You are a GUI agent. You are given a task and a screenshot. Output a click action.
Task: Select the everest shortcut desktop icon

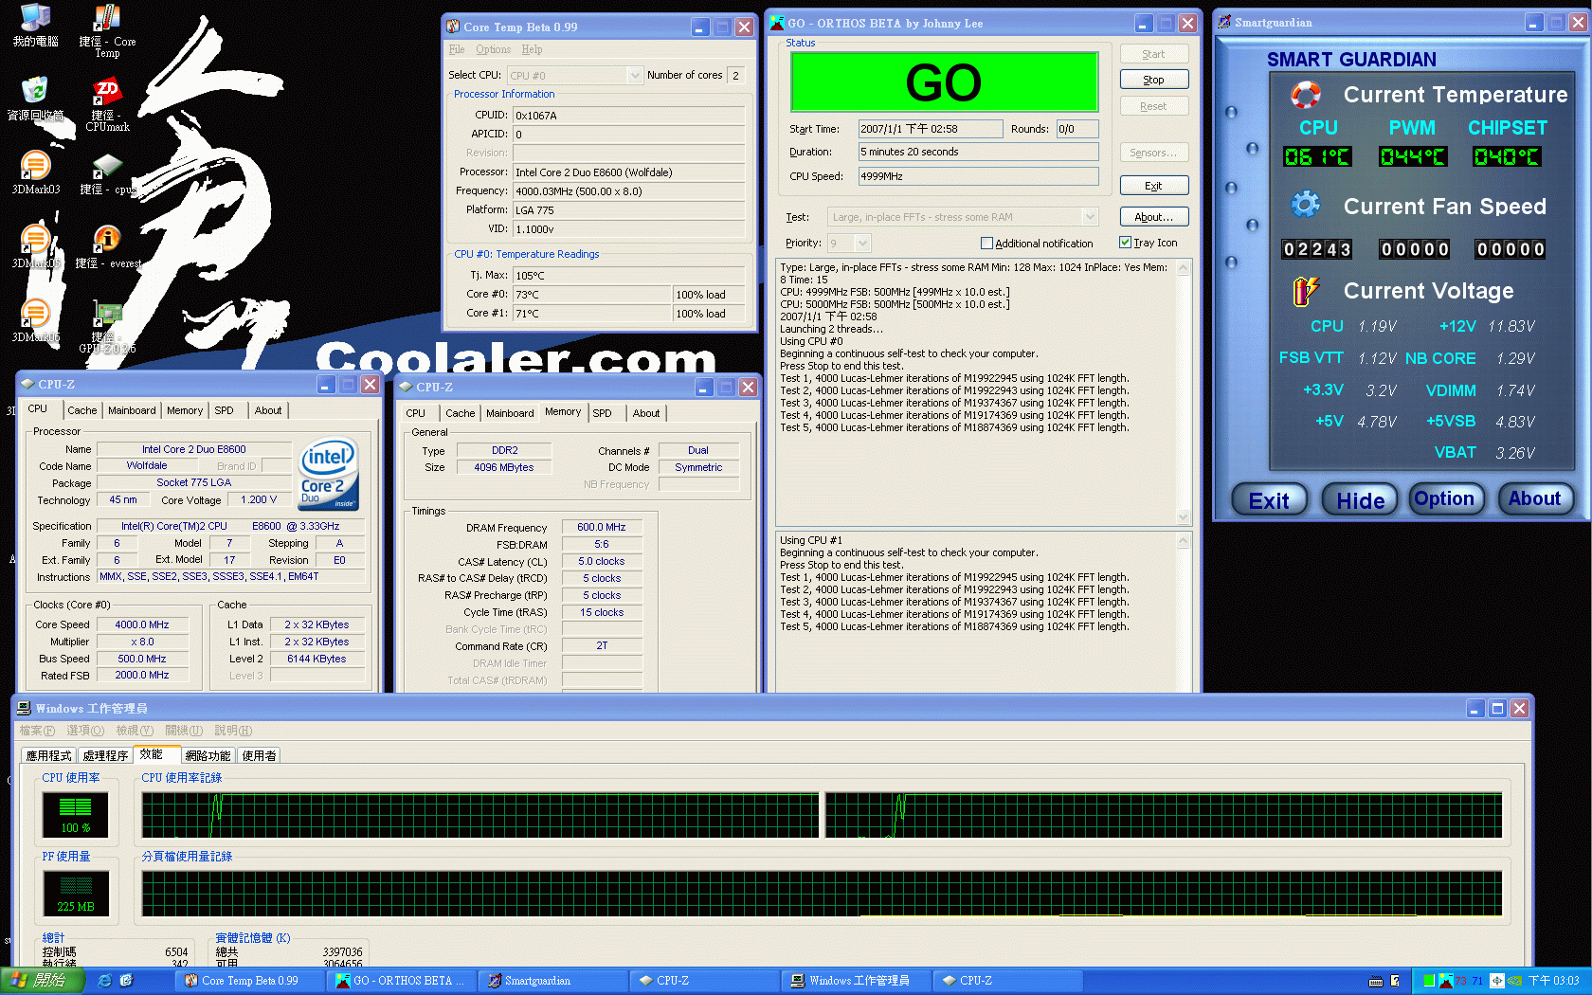tap(107, 239)
